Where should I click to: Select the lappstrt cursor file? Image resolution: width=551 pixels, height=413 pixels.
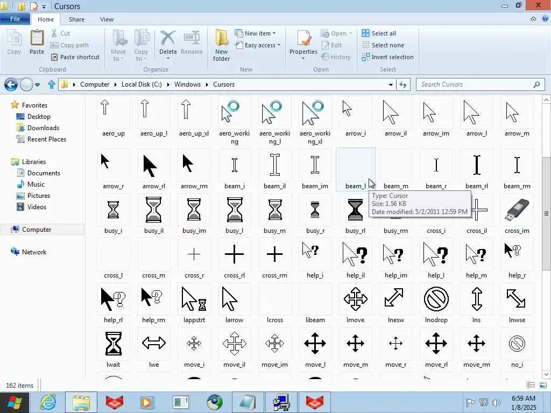pos(194,303)
